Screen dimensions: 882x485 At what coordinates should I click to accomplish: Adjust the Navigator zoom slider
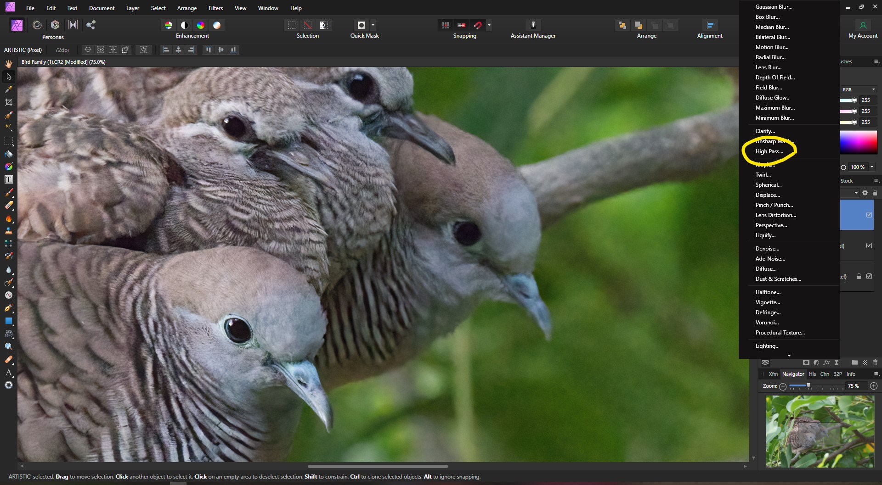[x=808, y=386]
